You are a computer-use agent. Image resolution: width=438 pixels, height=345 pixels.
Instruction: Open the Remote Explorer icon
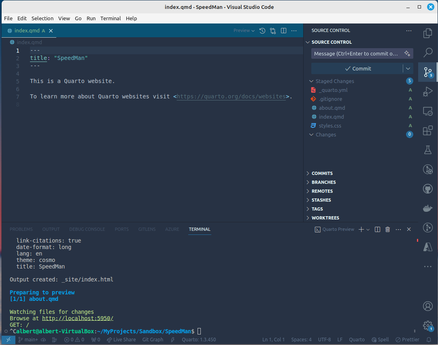tap(427, 111)
